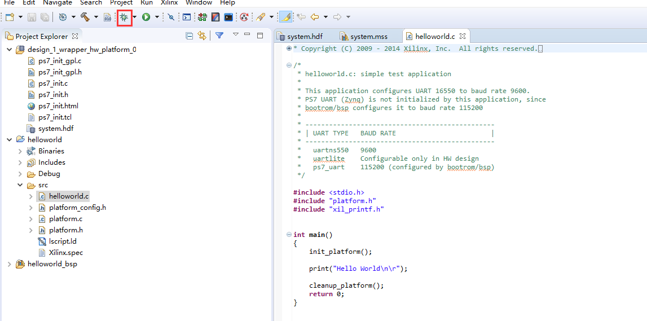The height and width of the screenshot is (321, 647).
Task: Click the yellow Back arrow icon
Action: [315, 17]
